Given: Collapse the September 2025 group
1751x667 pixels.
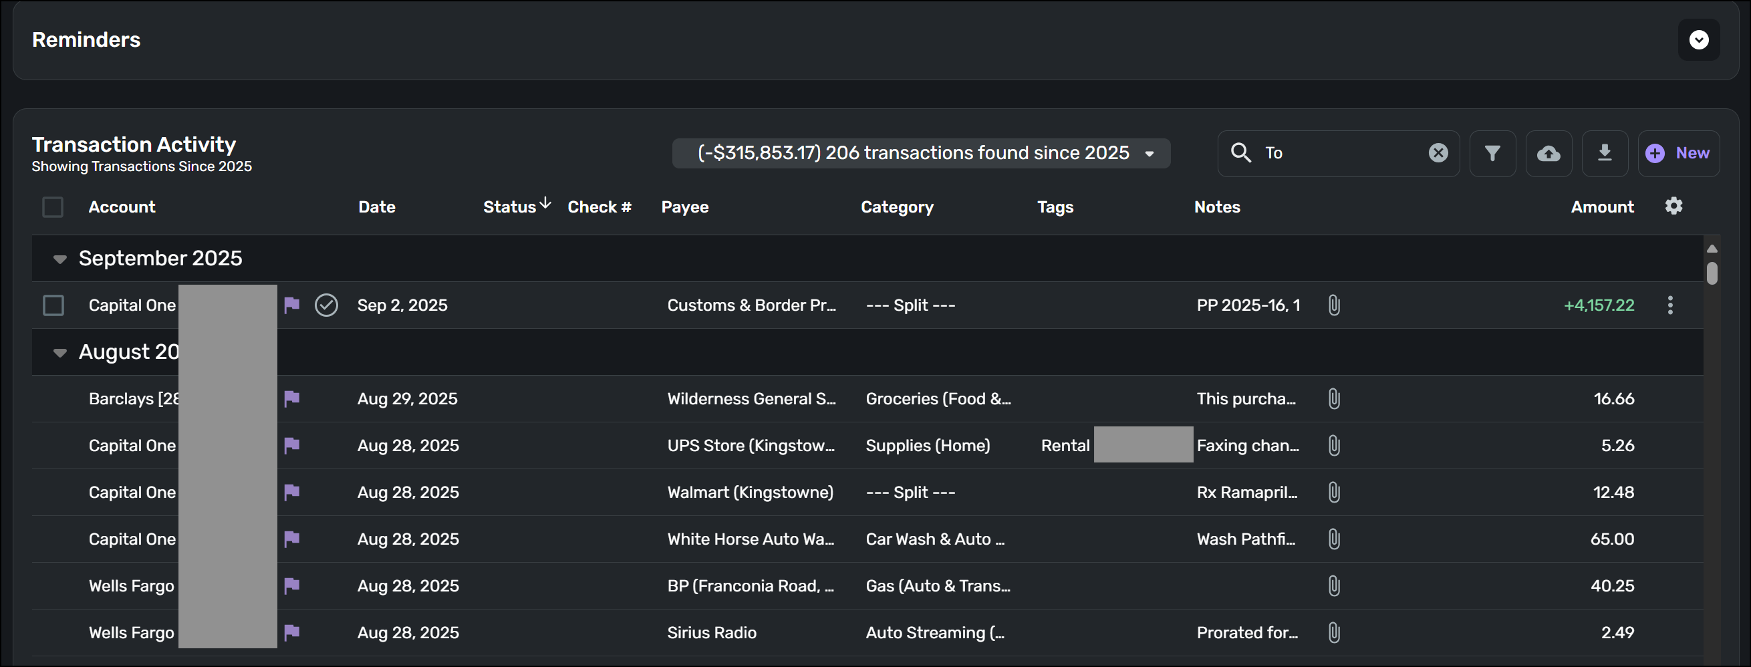Looking at the screenshot, I should [x=60, y=259].
